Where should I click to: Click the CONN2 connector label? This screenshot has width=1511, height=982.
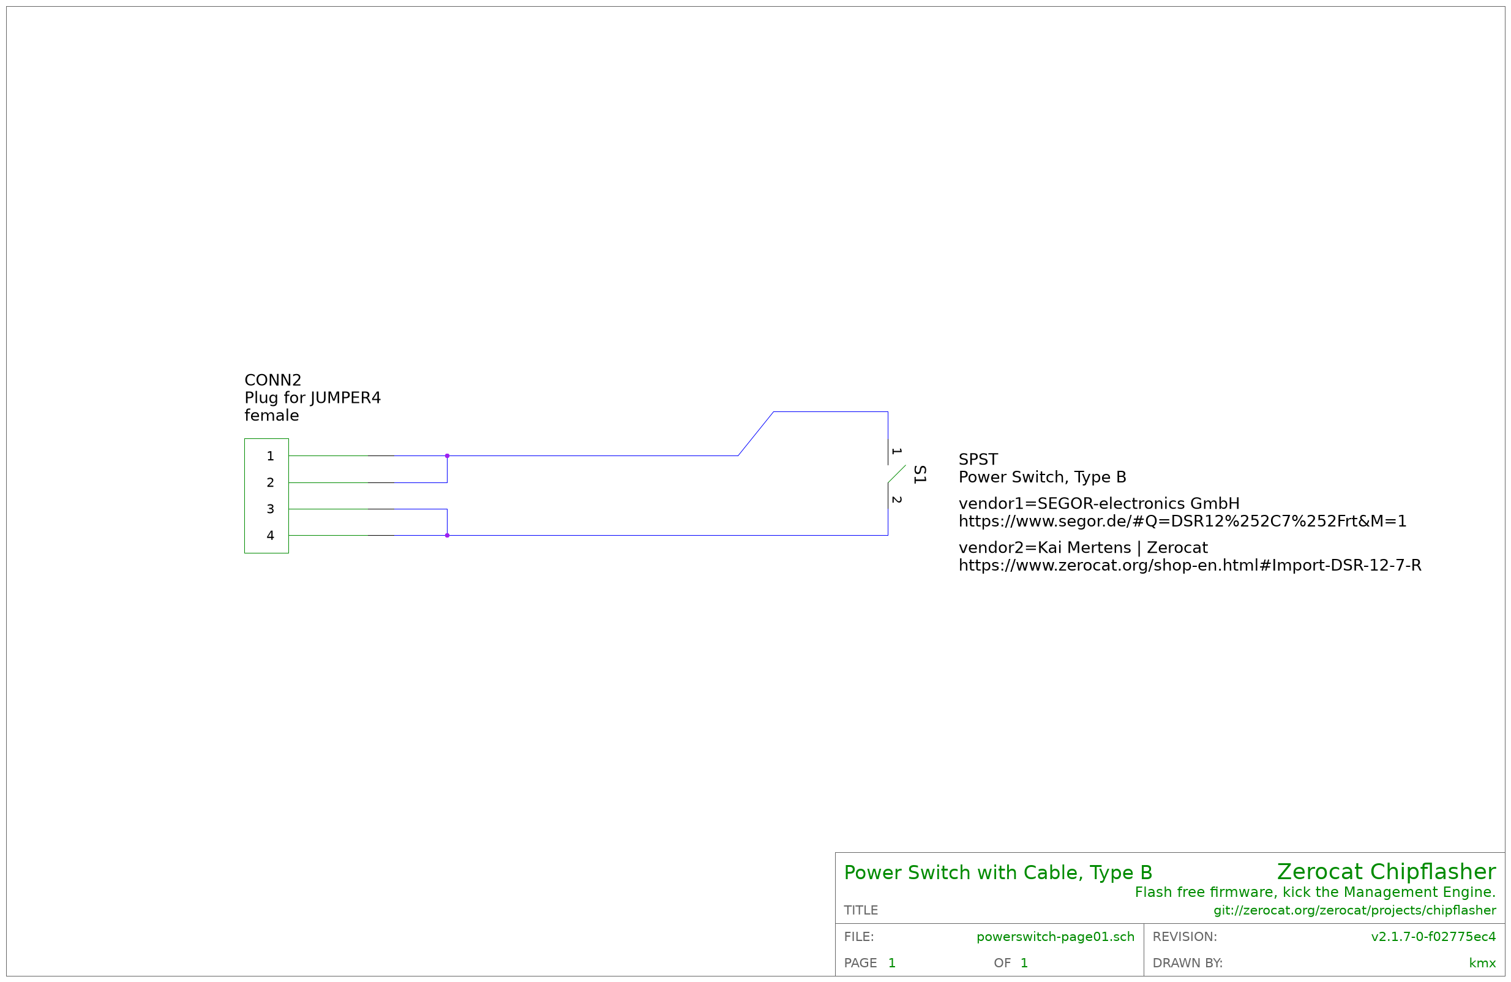272,380
